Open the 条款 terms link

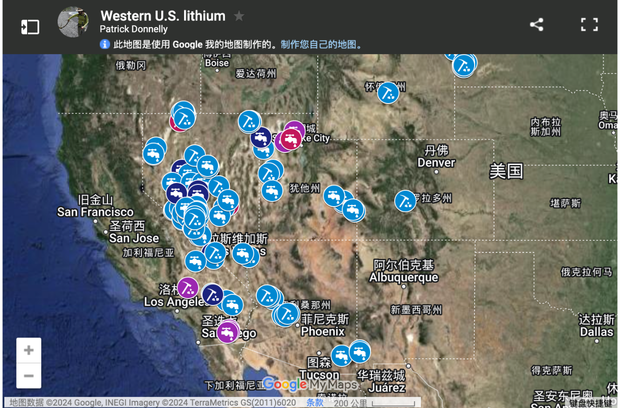(315, 403)
